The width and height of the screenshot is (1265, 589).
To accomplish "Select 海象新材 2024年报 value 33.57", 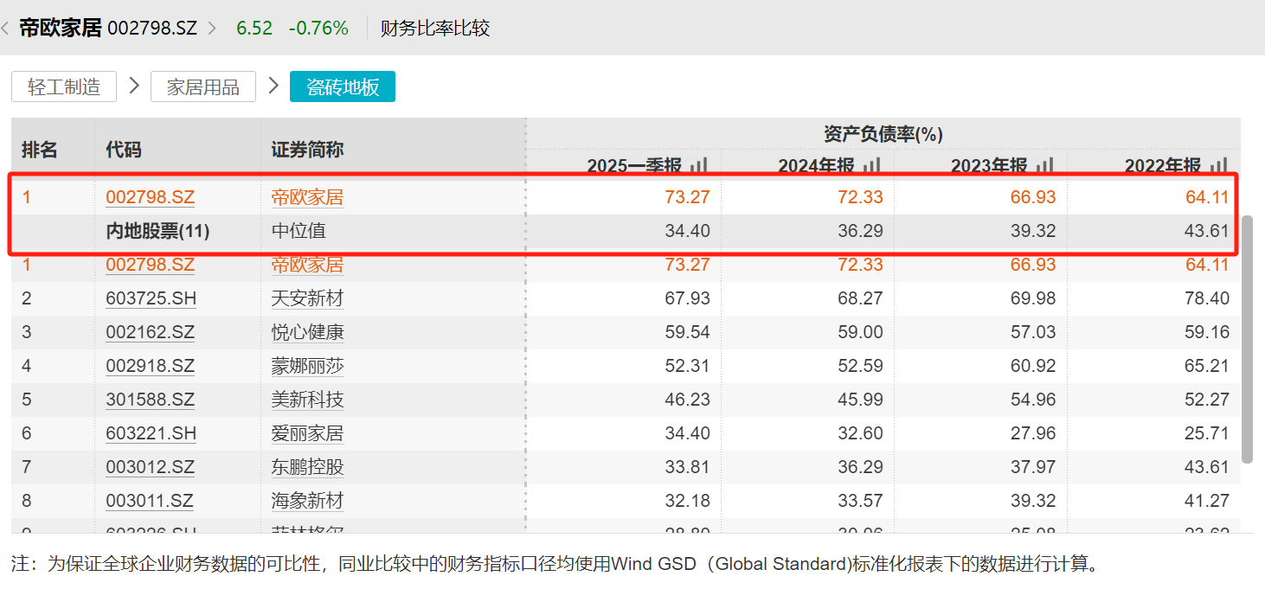I will click(x=860, y=501).
